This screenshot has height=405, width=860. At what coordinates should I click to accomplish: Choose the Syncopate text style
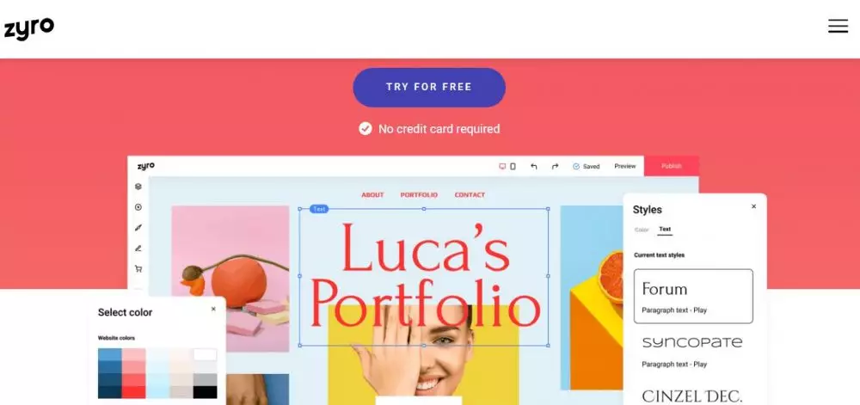692,351
